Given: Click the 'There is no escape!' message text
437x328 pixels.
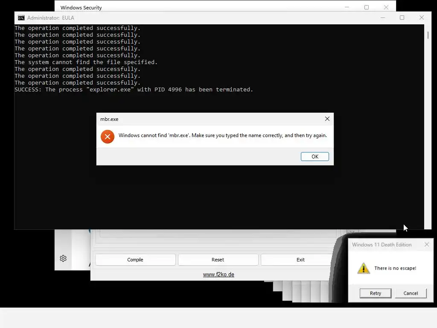Looking at the screenshot, I should click(395, 268).
